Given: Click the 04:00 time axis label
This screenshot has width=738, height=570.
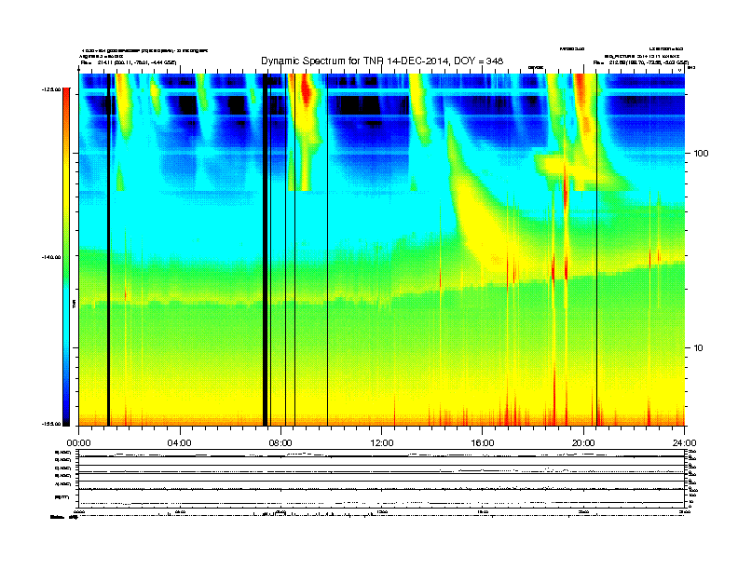Looking at the screenshot, I should [180, 443].
